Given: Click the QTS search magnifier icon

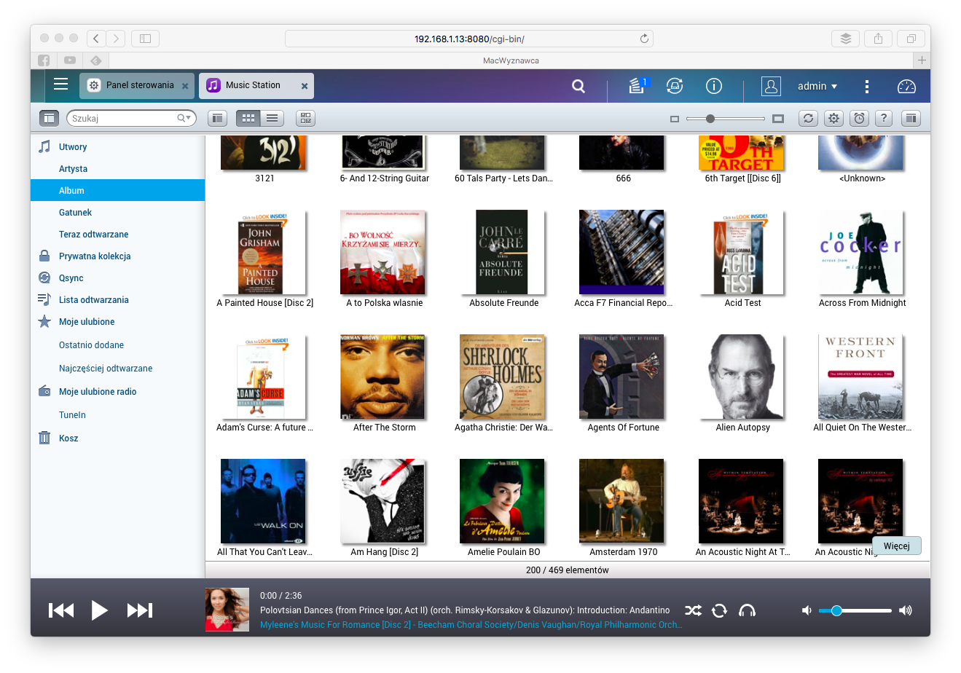Looking at the screenshot, I should (x=578, y=86).
